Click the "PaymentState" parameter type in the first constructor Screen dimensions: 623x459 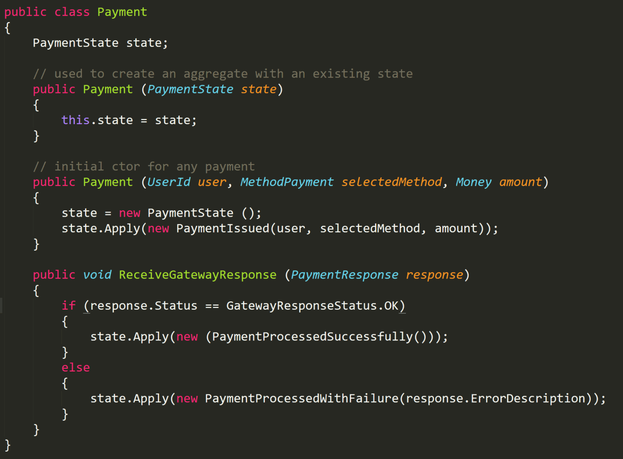pyautogui.click(x=190, y=89)
